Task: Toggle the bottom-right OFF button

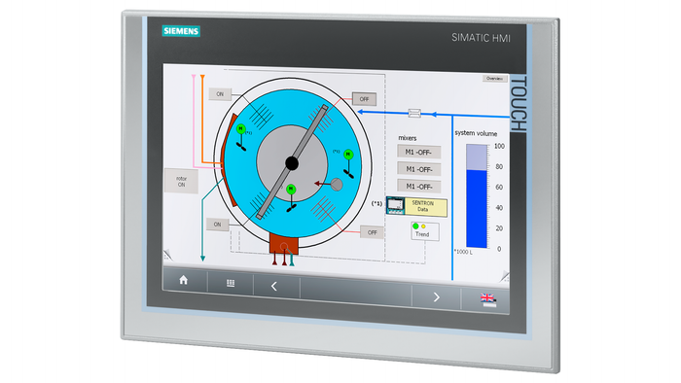Action: (x=373, y=232)
